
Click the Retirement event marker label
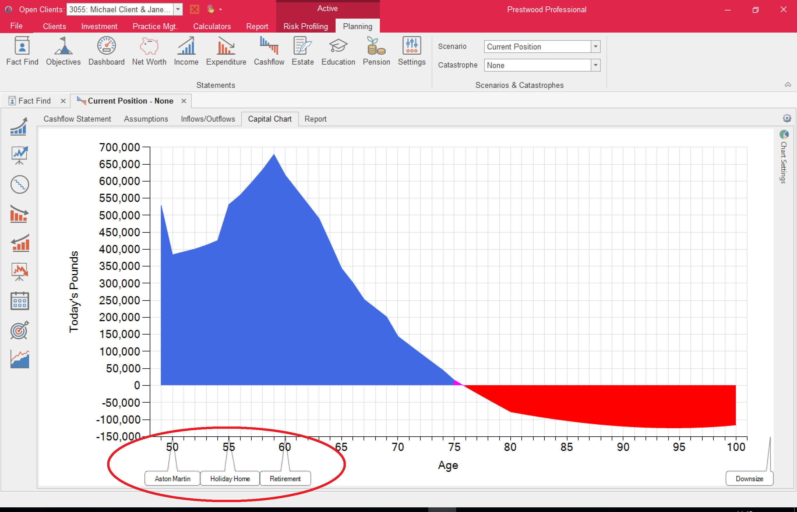click(285, 479)
